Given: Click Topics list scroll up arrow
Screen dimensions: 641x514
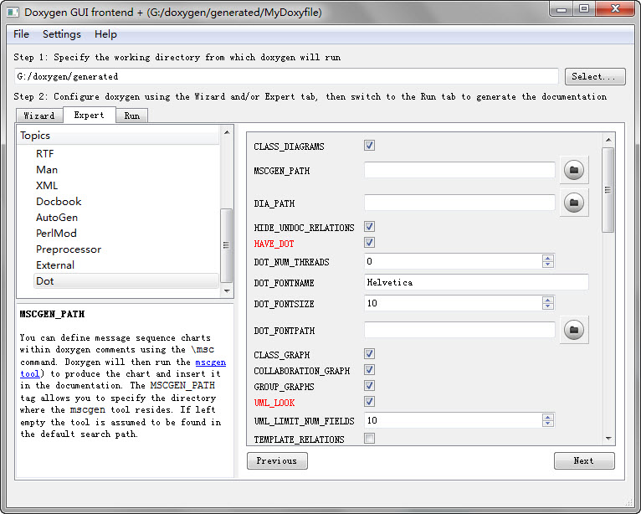Looking at the screenshot, I should point(227,132).
